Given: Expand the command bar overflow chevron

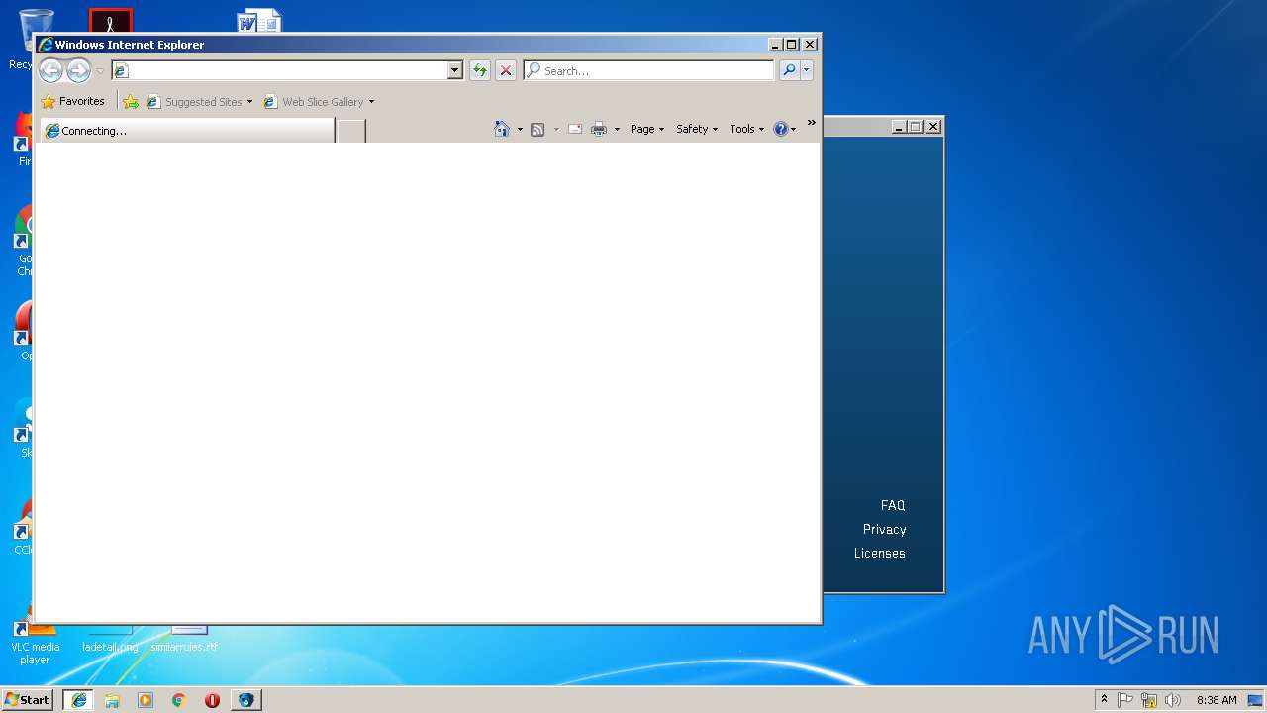Looking at the screenshot, I should tap(811, 123).
